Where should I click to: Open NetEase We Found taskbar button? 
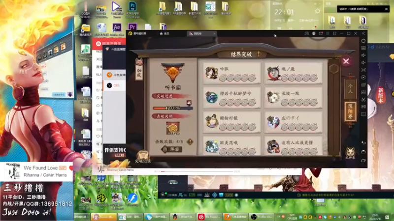tap(209, 217)
